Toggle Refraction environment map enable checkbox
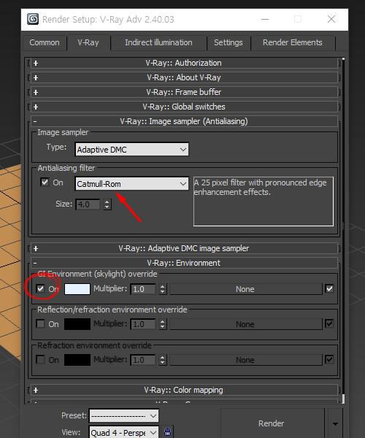365x438 pixels. [329, 359]
